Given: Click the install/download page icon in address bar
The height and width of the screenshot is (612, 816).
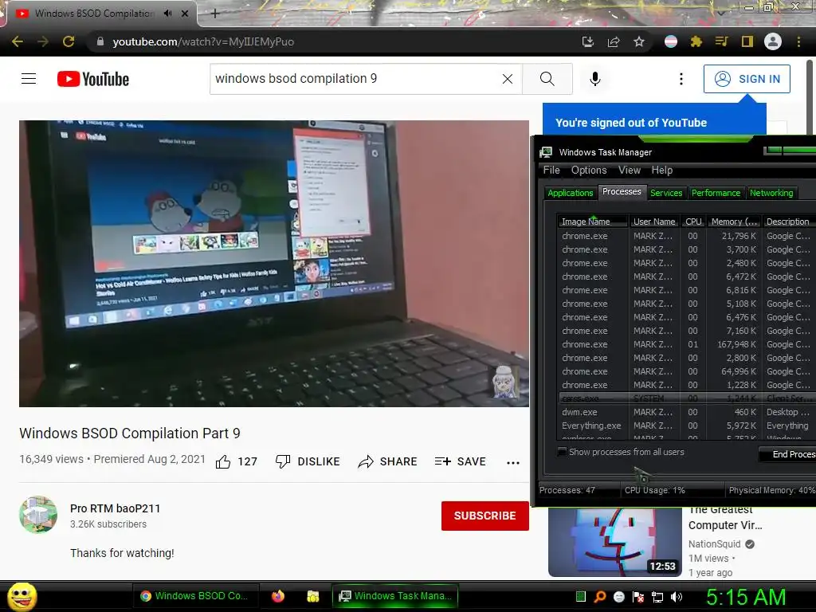Looking at the screenshot, I should [588, 41].
